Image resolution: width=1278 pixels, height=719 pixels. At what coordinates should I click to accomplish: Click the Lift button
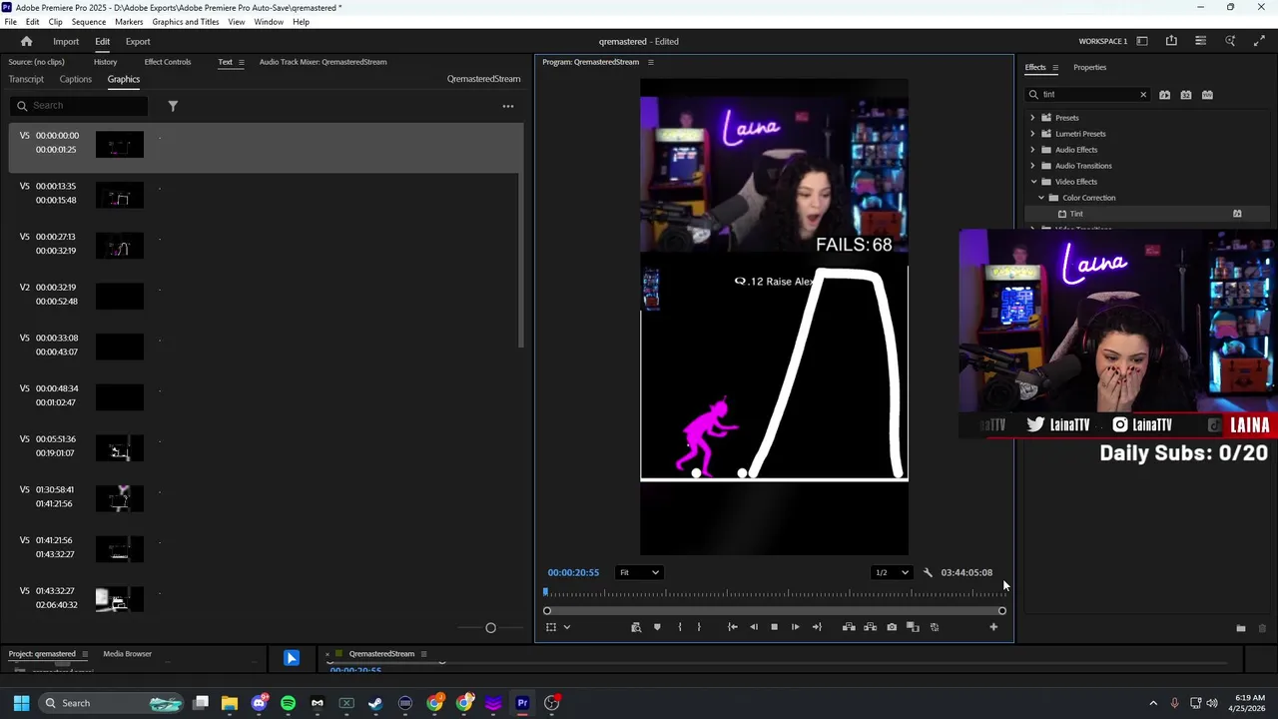coord(849,627)
